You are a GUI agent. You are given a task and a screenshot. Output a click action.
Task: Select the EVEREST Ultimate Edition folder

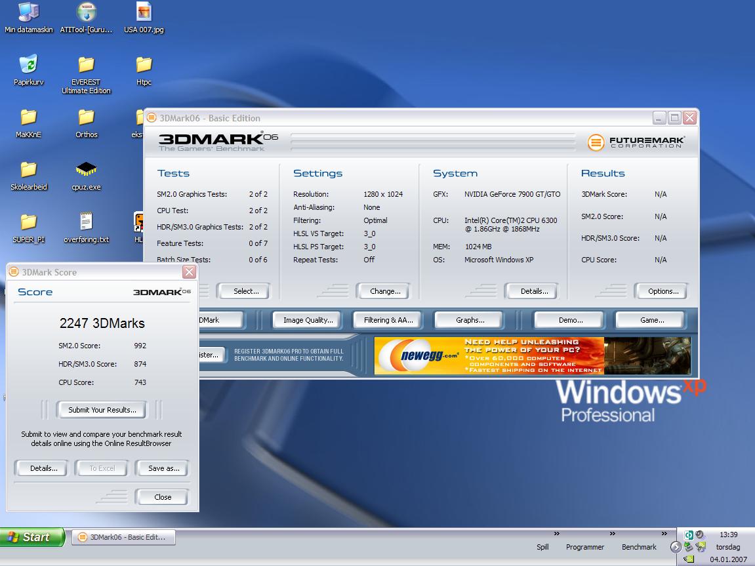coord(86,75)
